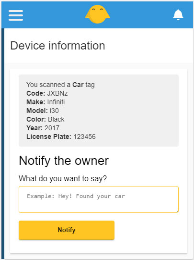Select the tag code JXBNz
This screenshot has height=260, width=194.
coord(57,93)
